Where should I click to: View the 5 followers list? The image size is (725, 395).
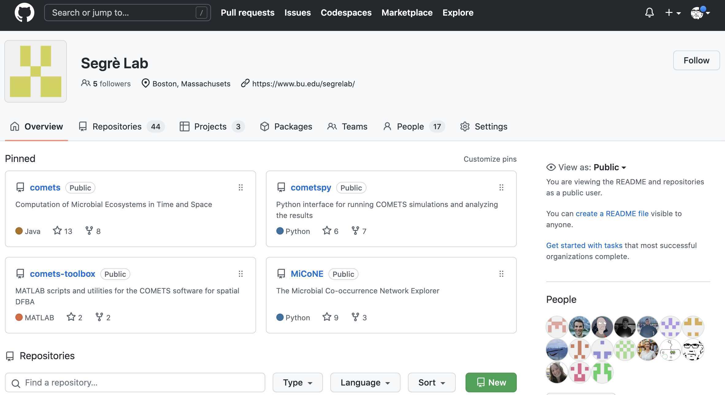pyautogui.click(x=106, y=84)
